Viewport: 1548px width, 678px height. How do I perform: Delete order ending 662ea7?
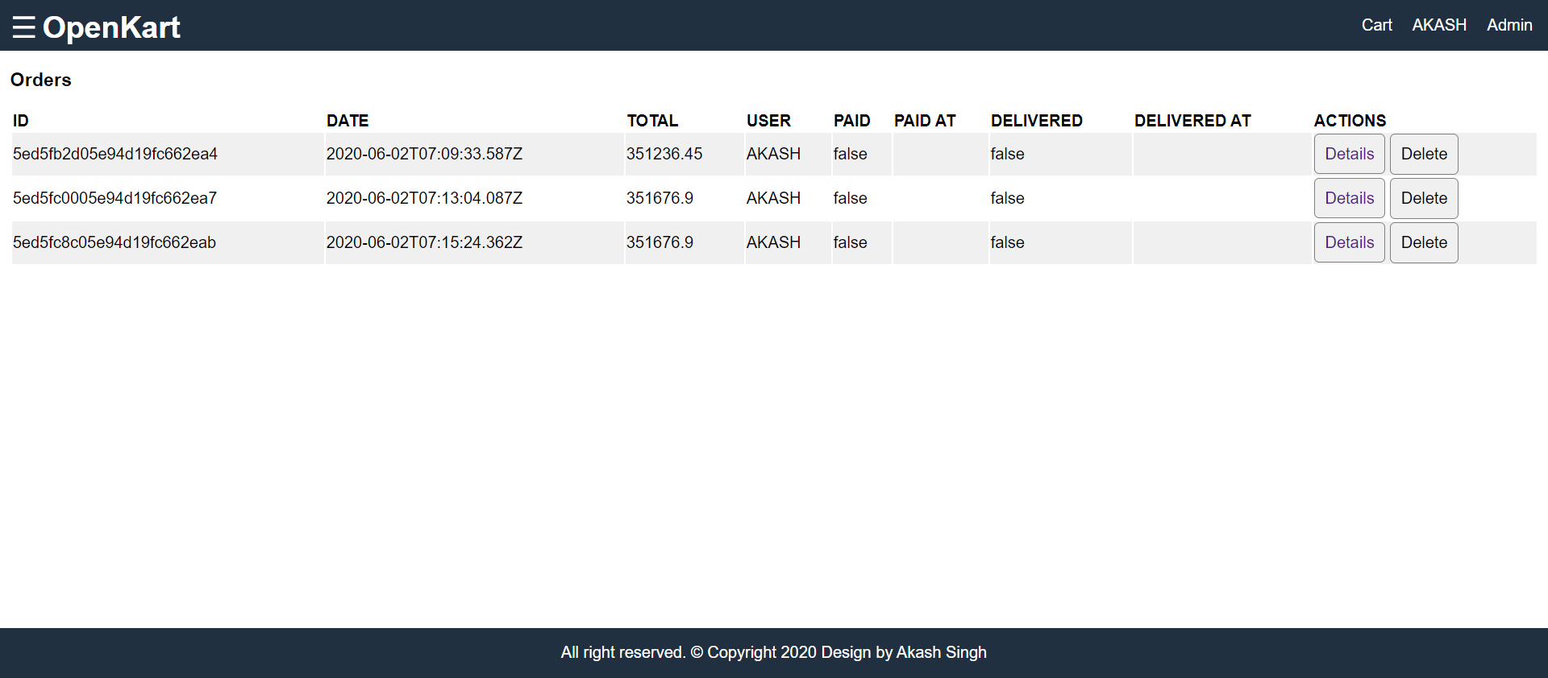(1424, 198)
